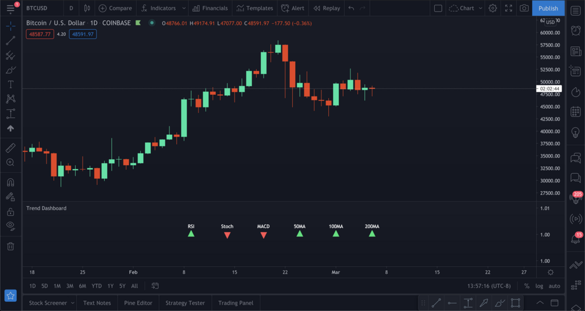
Task: Open the Pine Editor tab
Action: coord(138,303)
